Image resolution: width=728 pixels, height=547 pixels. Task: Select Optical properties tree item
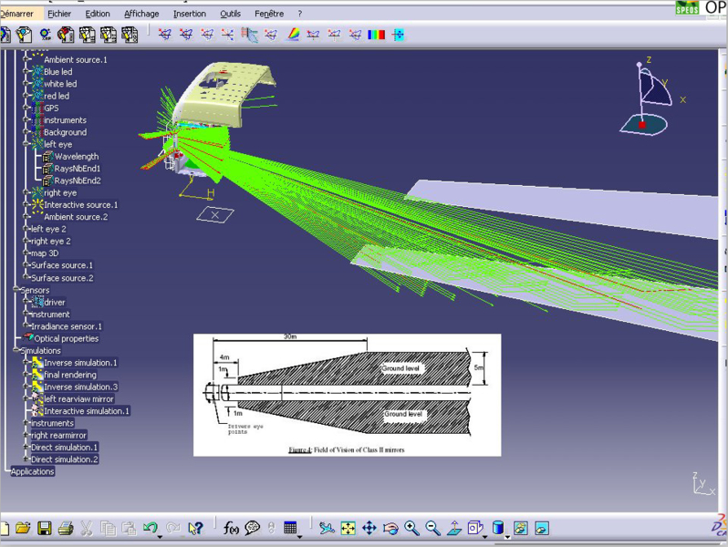66,338
